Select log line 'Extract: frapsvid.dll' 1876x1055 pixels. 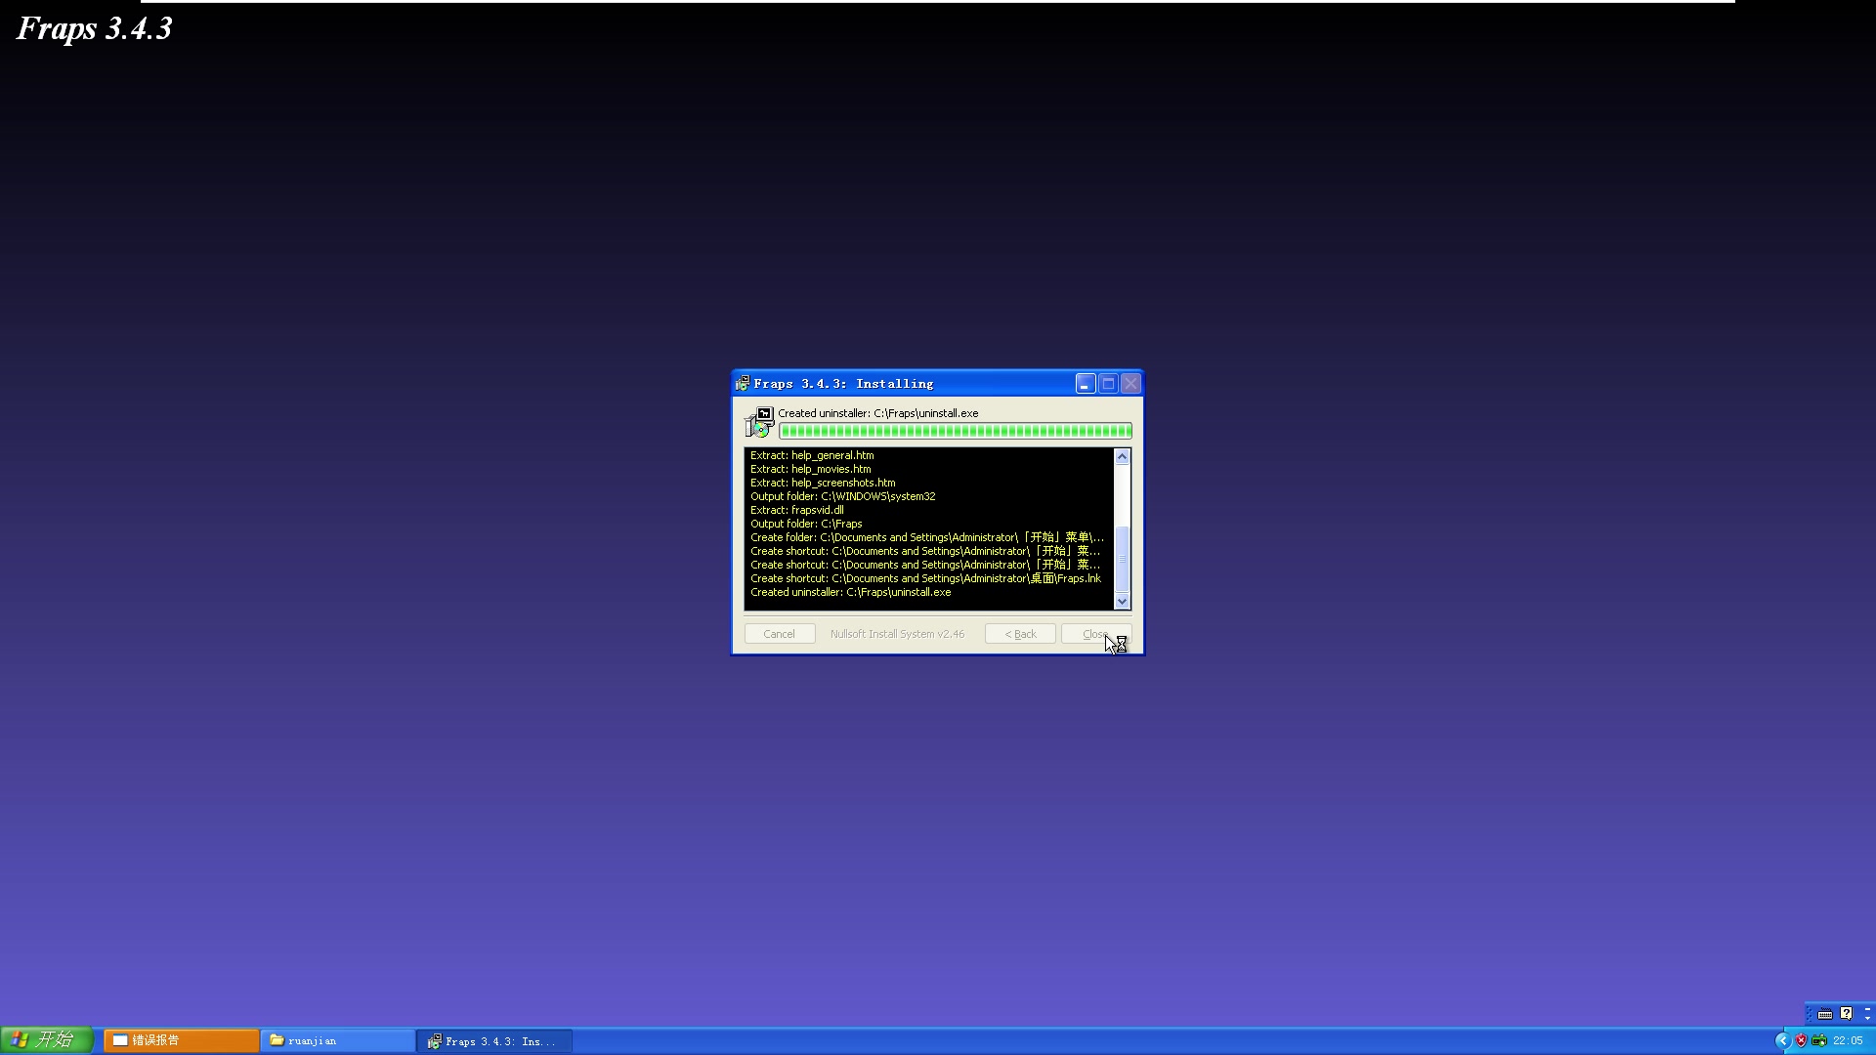(796, 510)
